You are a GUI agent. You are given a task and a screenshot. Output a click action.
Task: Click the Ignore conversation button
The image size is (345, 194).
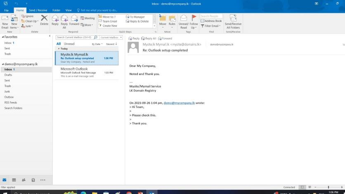coord(28,16)
